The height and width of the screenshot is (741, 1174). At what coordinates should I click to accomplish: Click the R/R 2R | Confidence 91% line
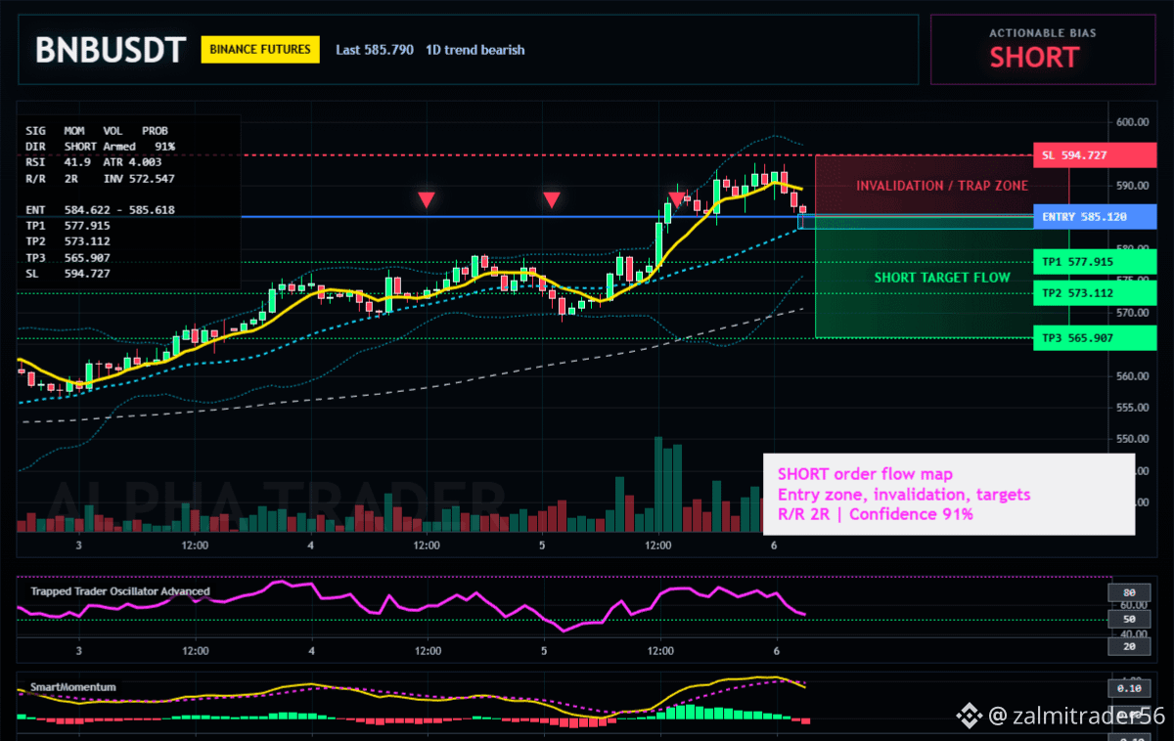tap(876, 514)
